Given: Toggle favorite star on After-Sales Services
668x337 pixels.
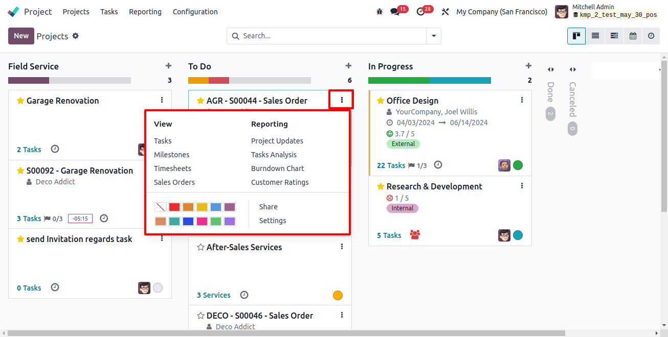Looking at the screenshot, I should pos(201,247).
